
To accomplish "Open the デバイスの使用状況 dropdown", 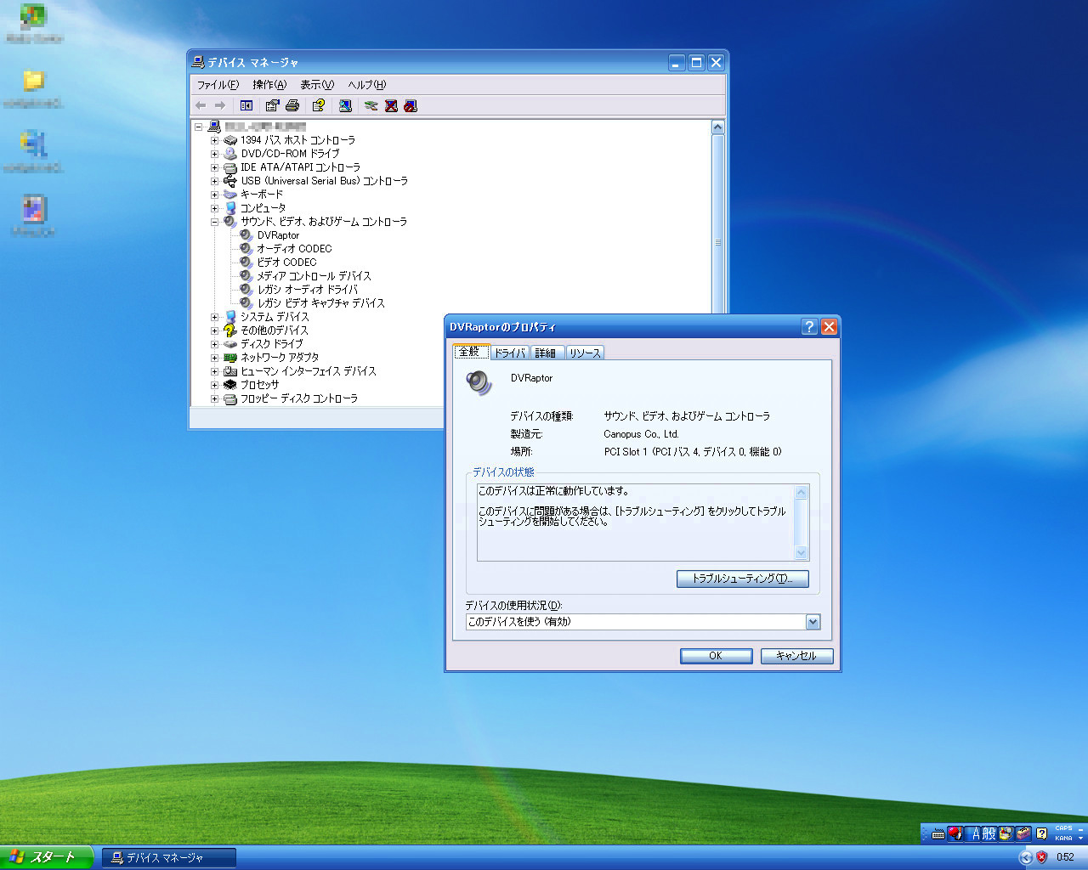I will point(813,622).
